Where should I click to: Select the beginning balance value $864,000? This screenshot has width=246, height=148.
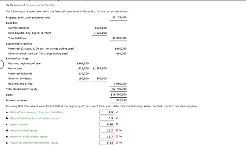[x=83, y=64]
